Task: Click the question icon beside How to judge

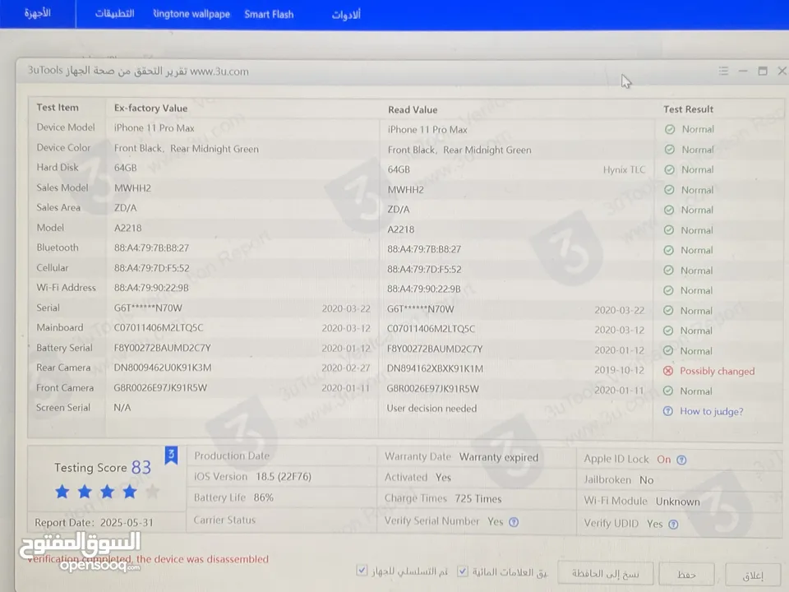Action: click(667, 411)
